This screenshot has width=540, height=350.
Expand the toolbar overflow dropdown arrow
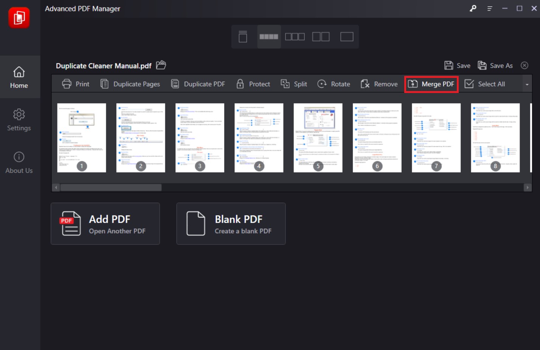tap(527, 84)
